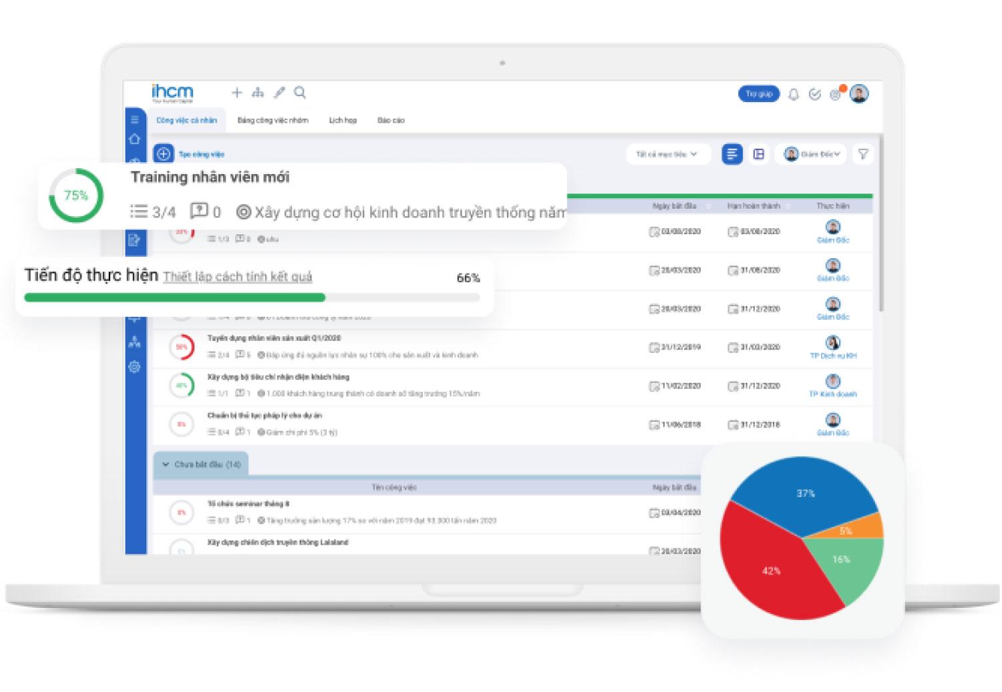Open the filter funnel icon
This screenshot has width=1002, height=692.
pos(863,154)
